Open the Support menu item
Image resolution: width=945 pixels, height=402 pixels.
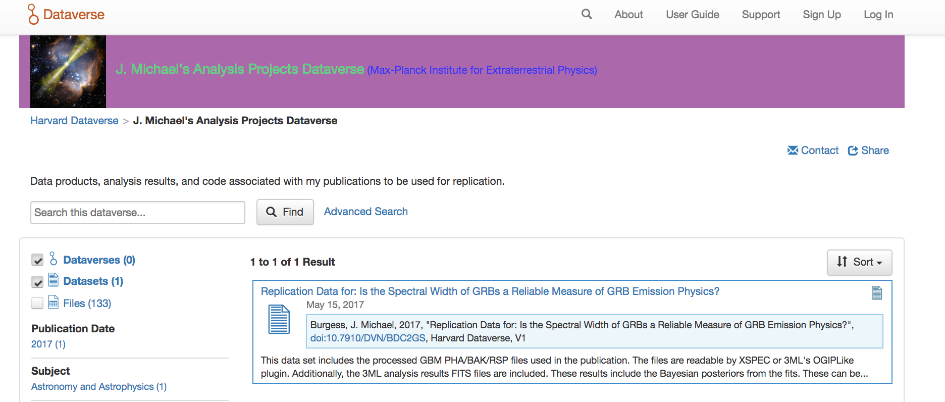761,15
